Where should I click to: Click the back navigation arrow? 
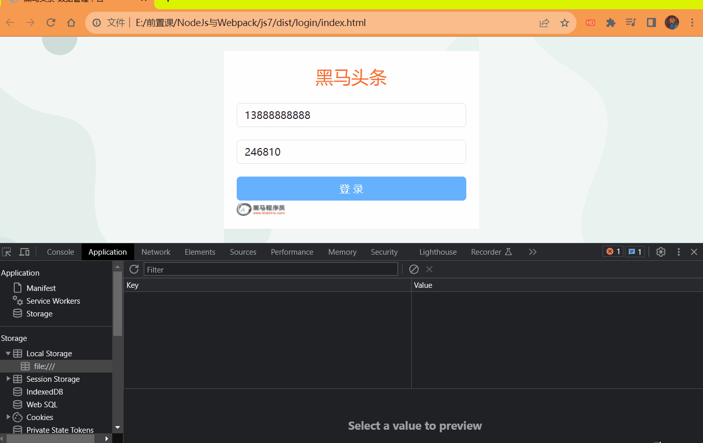click(10, 22)
